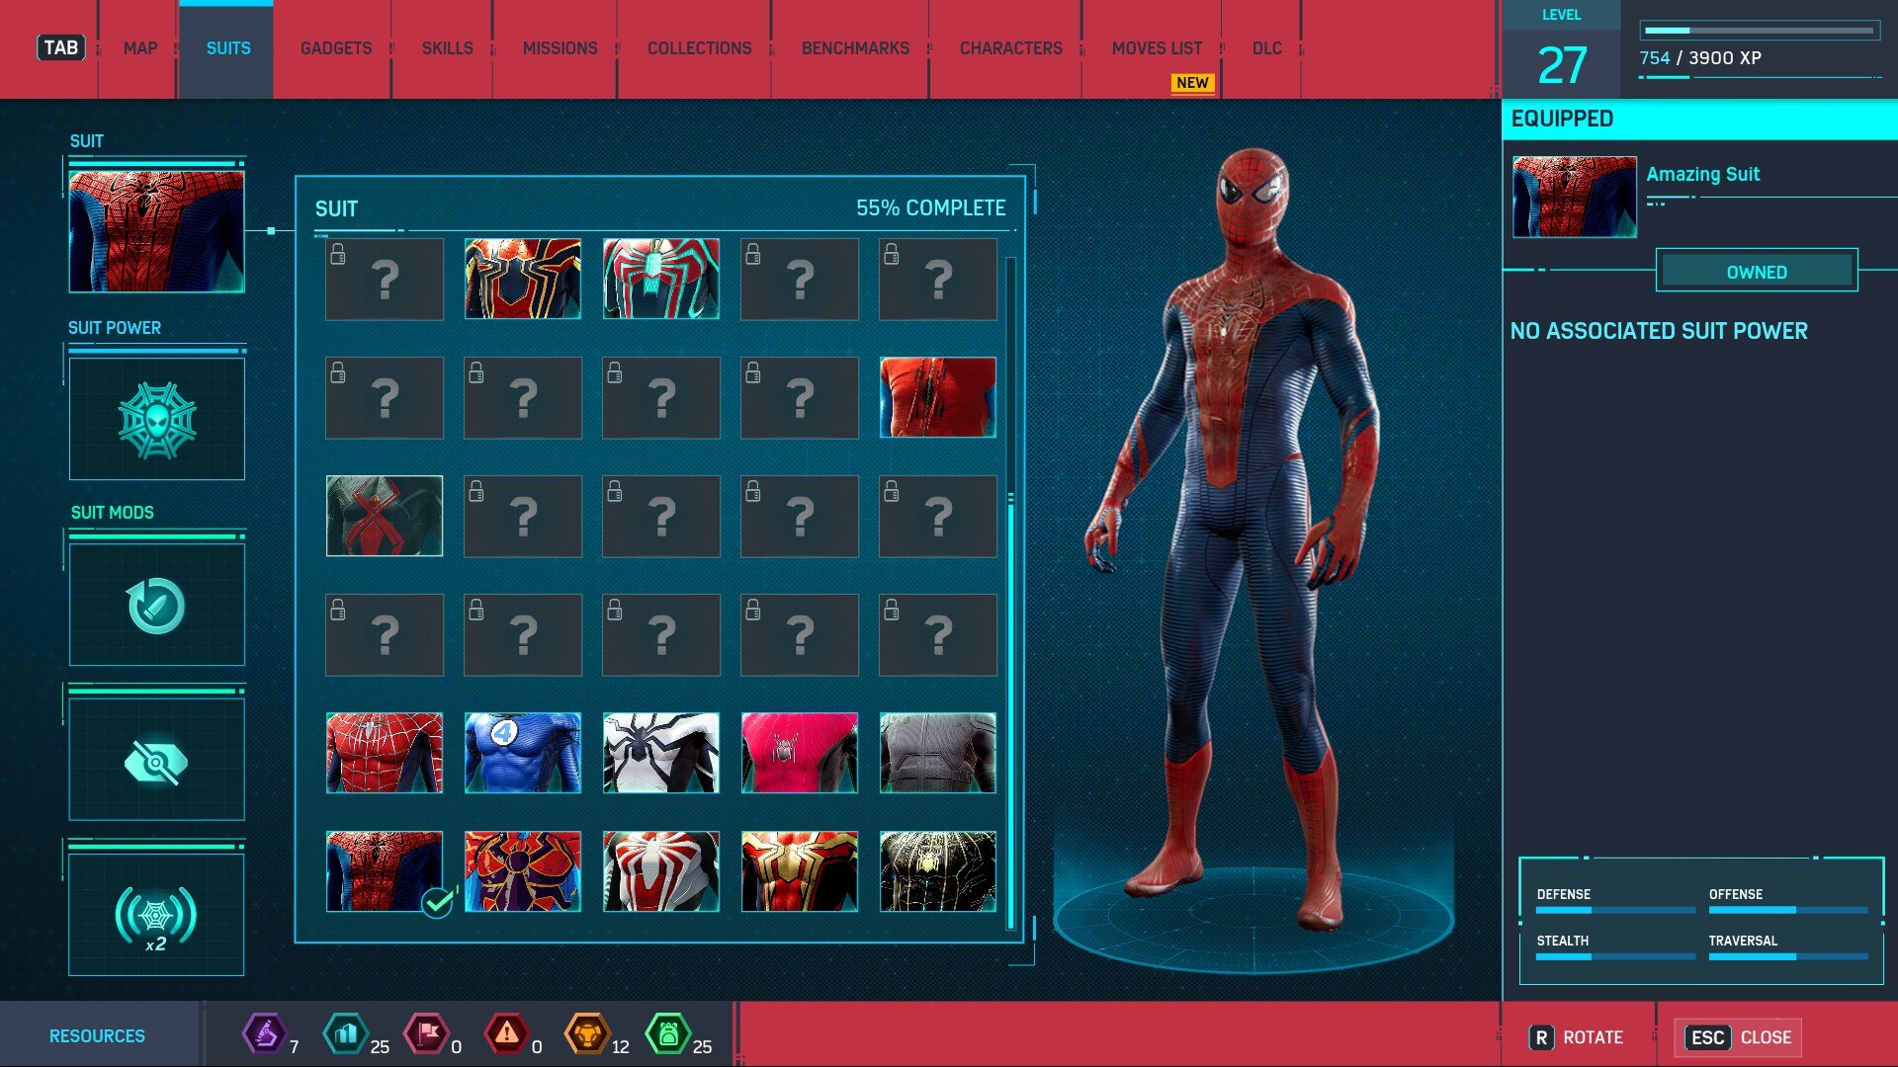Viewport: 1898px width, 1067px height.
Task: Click the OWNED button
Action: tap(1759, 272)
